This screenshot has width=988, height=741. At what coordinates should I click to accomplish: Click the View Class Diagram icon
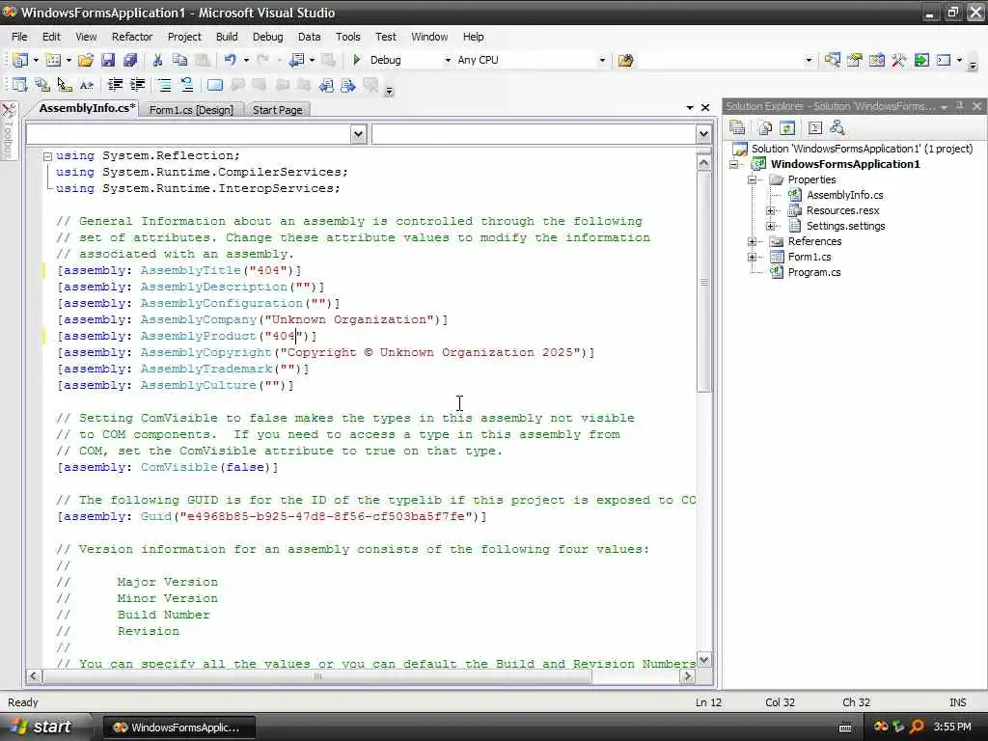837,128
